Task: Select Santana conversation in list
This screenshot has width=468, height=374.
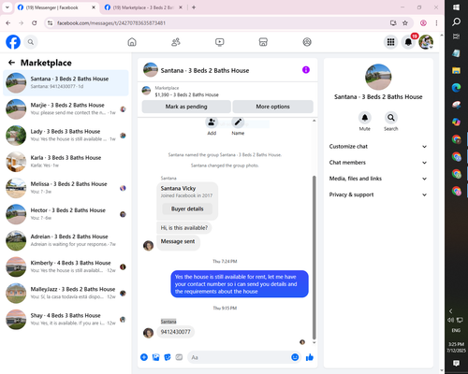Action: tap(66, 82)
